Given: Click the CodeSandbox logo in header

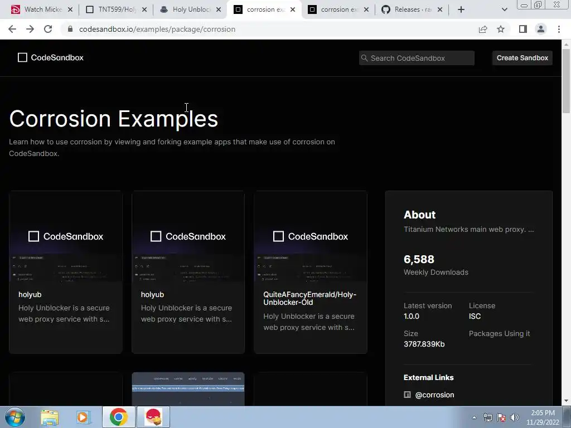Looking at the screenshot, I should point(51,57).
